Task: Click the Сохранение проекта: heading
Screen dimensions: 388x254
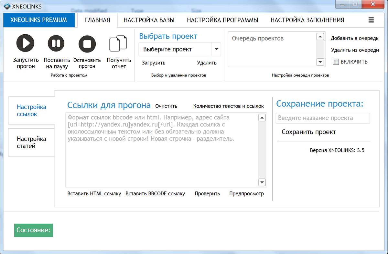Action: click(x=320, y=104)
